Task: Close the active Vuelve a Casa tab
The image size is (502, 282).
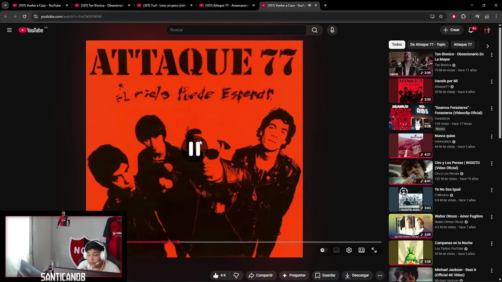Action: (x=316, y=5)
